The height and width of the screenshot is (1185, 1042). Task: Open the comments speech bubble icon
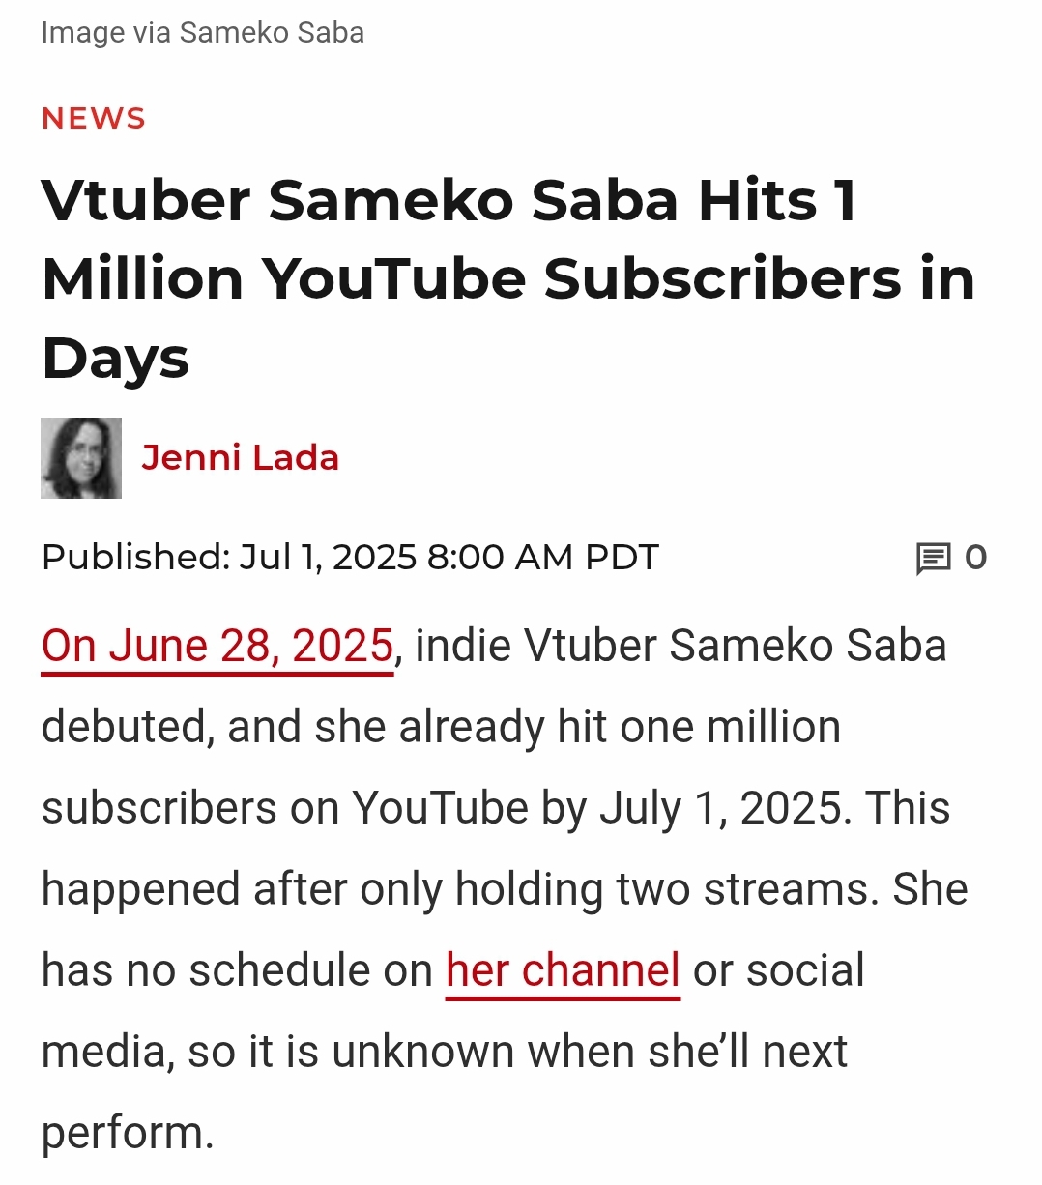933,559
